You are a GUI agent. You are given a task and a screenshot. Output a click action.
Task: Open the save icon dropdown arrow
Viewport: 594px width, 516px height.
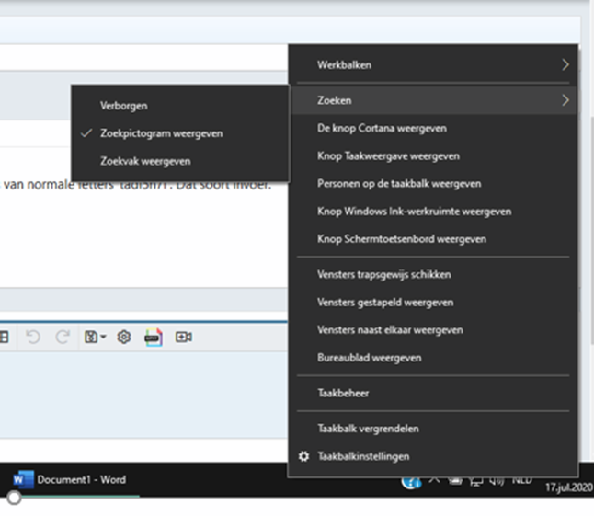pos(103,338)
